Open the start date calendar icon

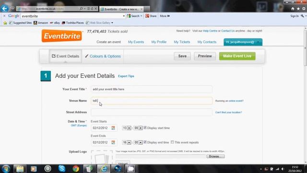[x=113, y=128]
